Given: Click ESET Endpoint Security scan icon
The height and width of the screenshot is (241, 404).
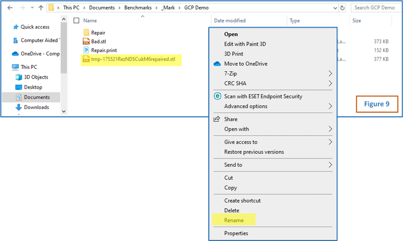Looking at the screenshot, I should (217, 96).
